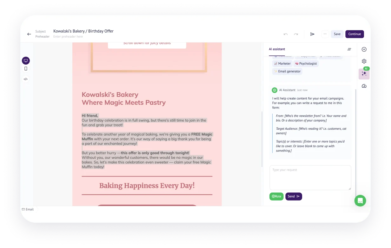The height and width of the screenshot is (248, 391).
Task: Click the Baking Happiness Every Day! heading
Action: (x=147, y=186)
